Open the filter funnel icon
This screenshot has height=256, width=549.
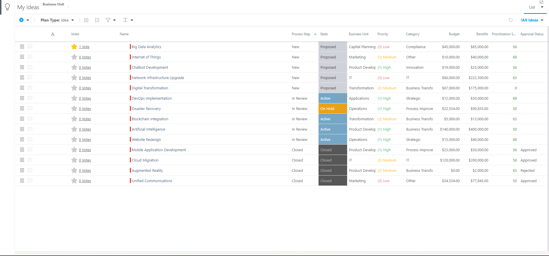click(x=108, y=20)
